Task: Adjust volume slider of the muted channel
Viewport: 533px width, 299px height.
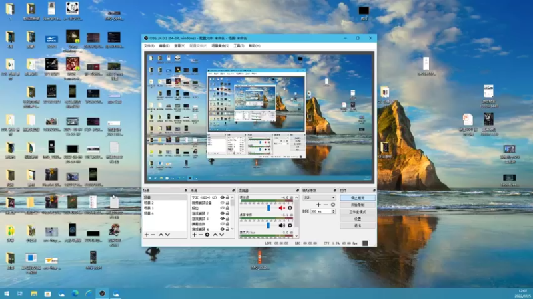Action: [269, 208]
